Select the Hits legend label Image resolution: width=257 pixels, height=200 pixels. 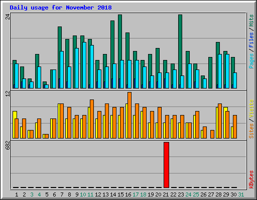pos(251,20)
